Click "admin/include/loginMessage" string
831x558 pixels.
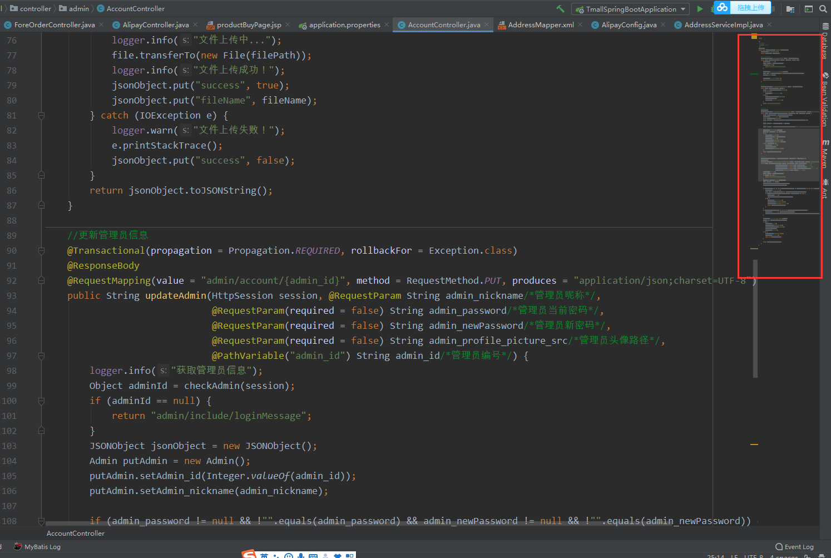point(229,416)
